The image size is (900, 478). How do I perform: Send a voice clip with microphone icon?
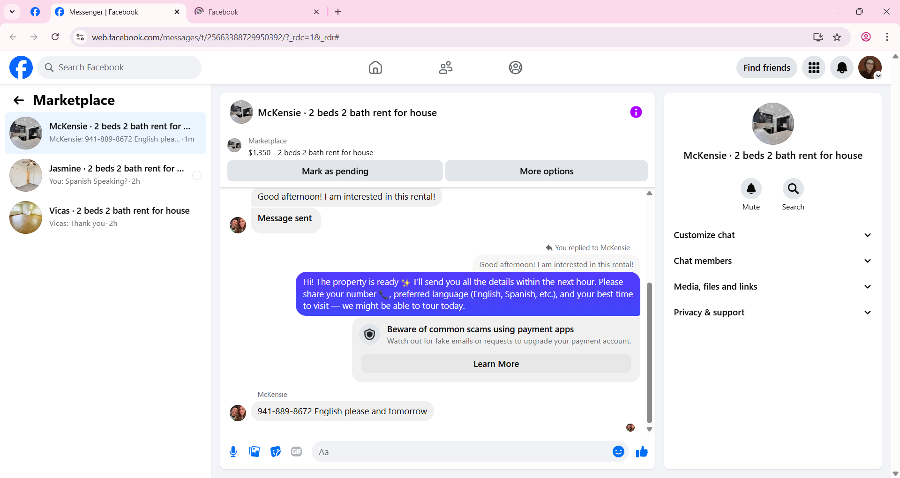tap(233, 451)
